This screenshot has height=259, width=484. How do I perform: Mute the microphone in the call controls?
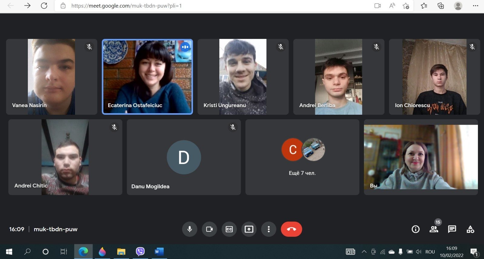pos(190,229)
